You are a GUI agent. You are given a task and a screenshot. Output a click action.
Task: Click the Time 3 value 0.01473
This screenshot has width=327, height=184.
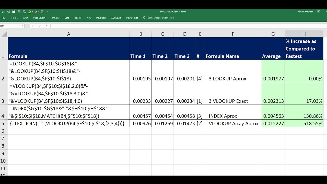[185, 123]
